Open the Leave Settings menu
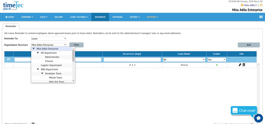This screenshot has width=265, height=124. tap(79, 17)
